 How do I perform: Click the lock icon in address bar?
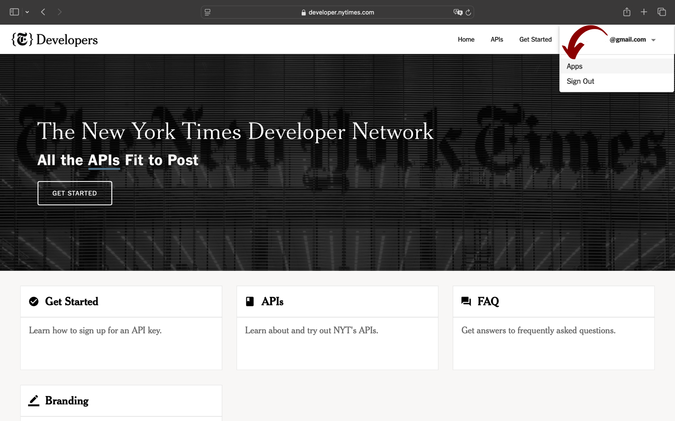click(304, 12)
